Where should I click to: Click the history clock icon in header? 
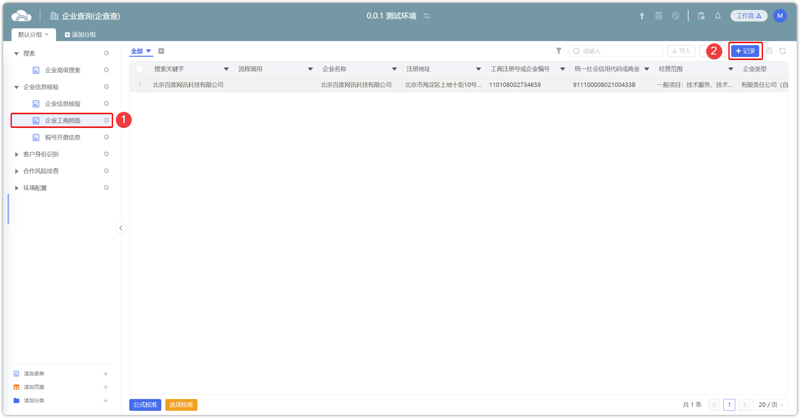[675, 16]
